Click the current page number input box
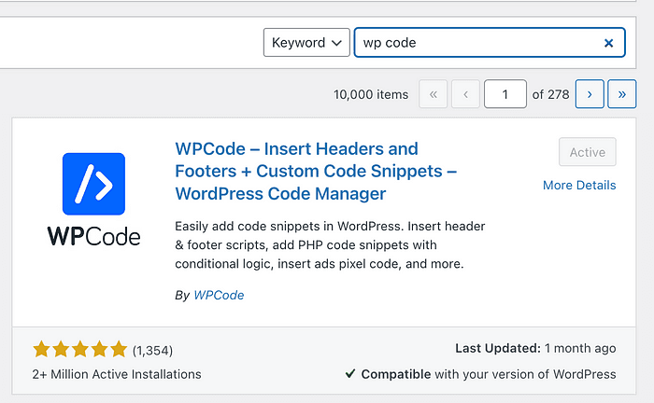654x403 pixels. pos(505,94)
